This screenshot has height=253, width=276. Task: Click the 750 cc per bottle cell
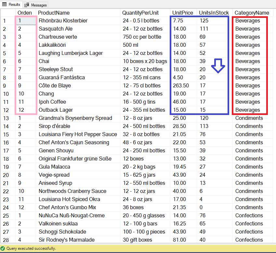pos(145,37)
